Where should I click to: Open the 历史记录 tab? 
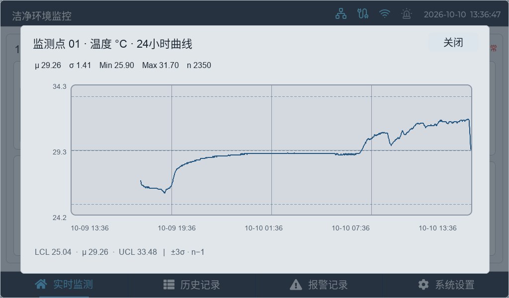coord(192,285)
